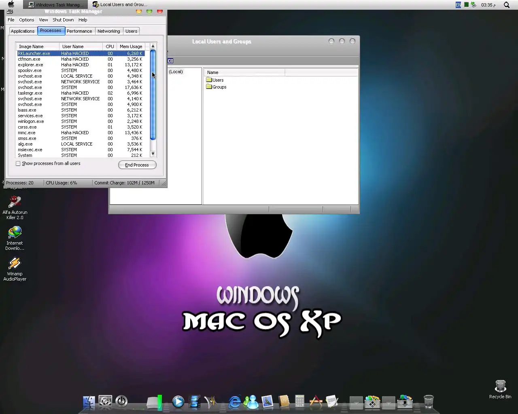Open System Preferences gear icon in dock
Viewport: 518px width, 414px height.
point(105,401)
